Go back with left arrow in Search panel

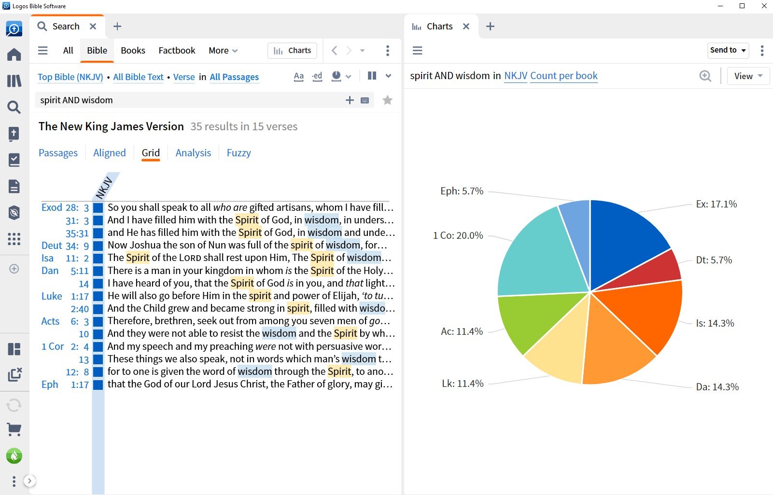click(334, 51)
